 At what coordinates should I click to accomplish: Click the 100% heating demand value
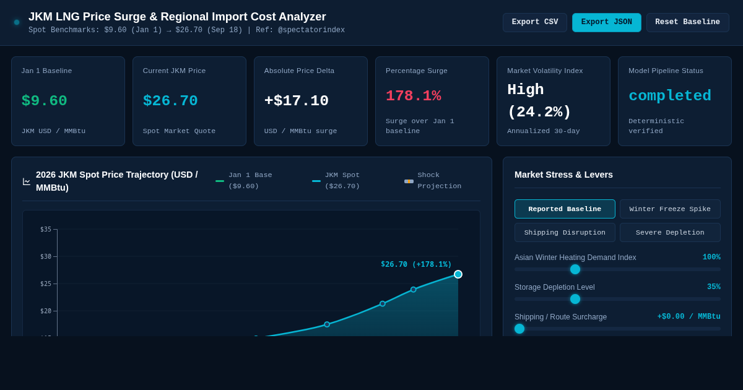tap(711, 258)
